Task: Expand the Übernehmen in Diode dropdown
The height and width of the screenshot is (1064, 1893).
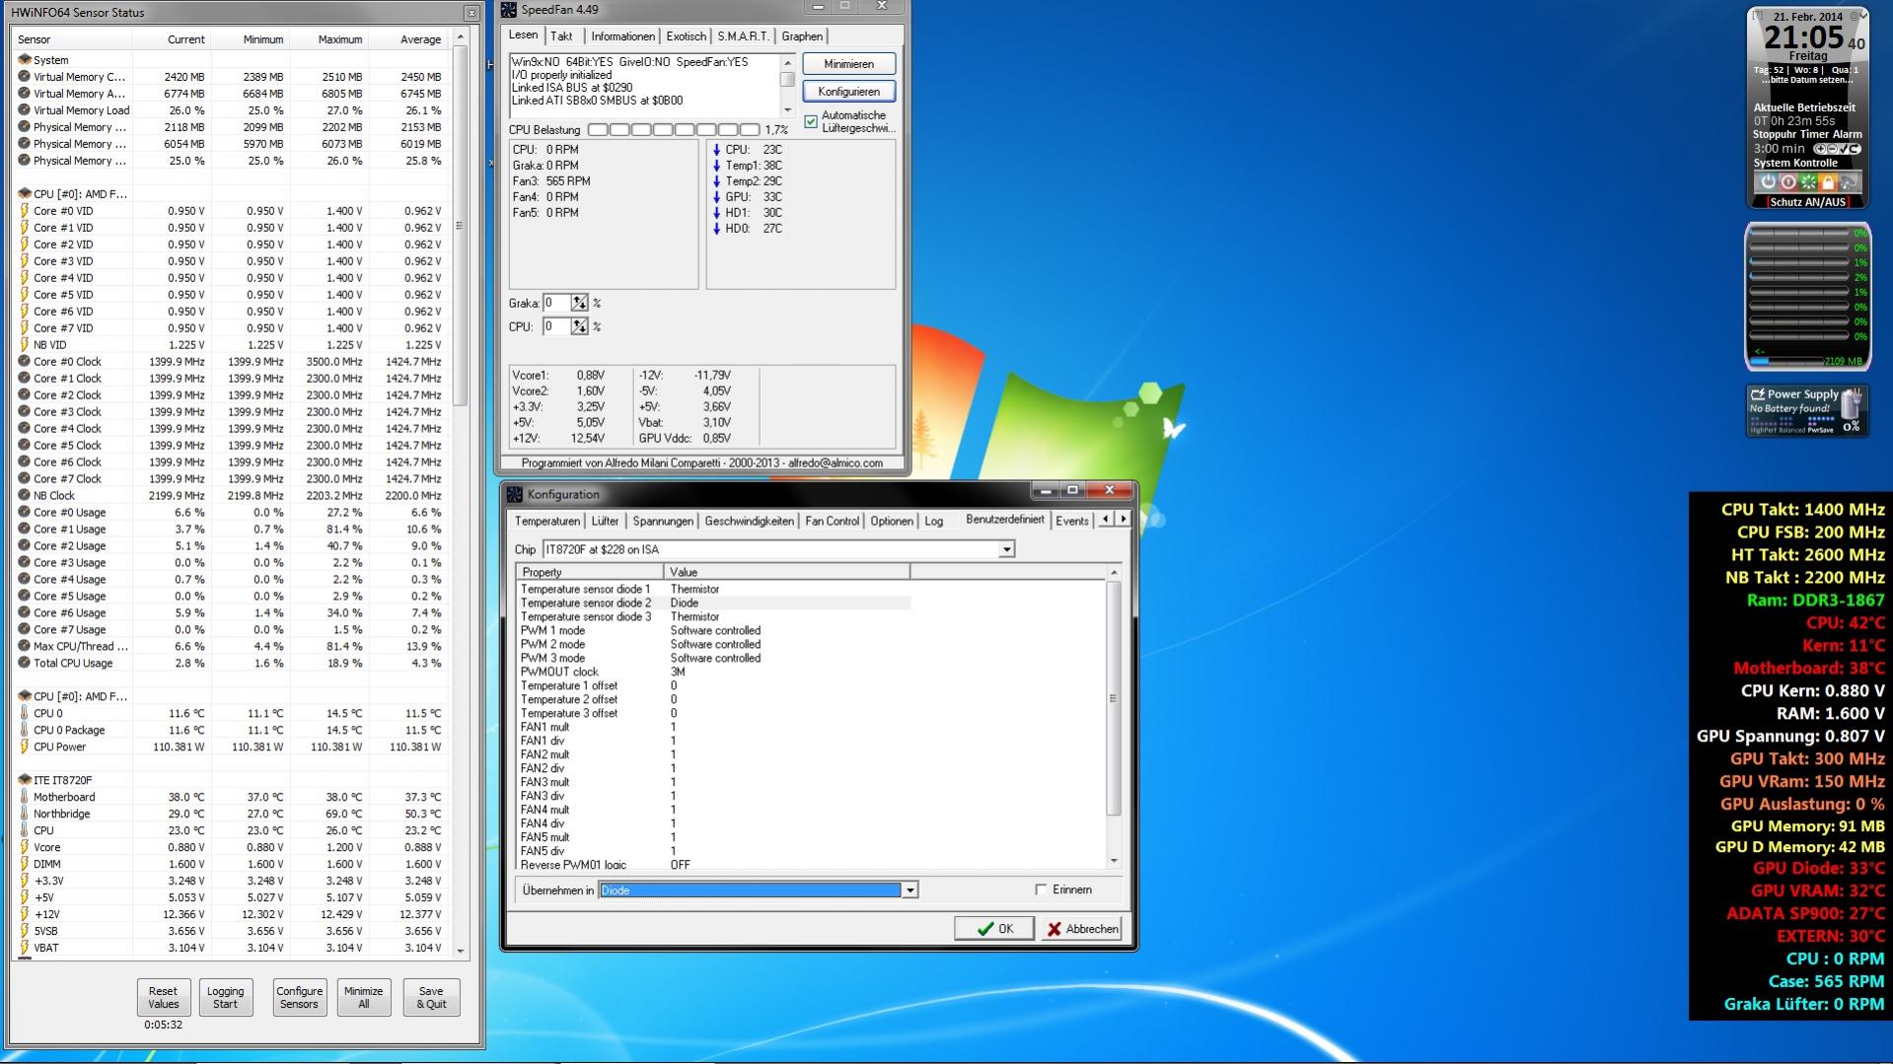Action: 910,890
